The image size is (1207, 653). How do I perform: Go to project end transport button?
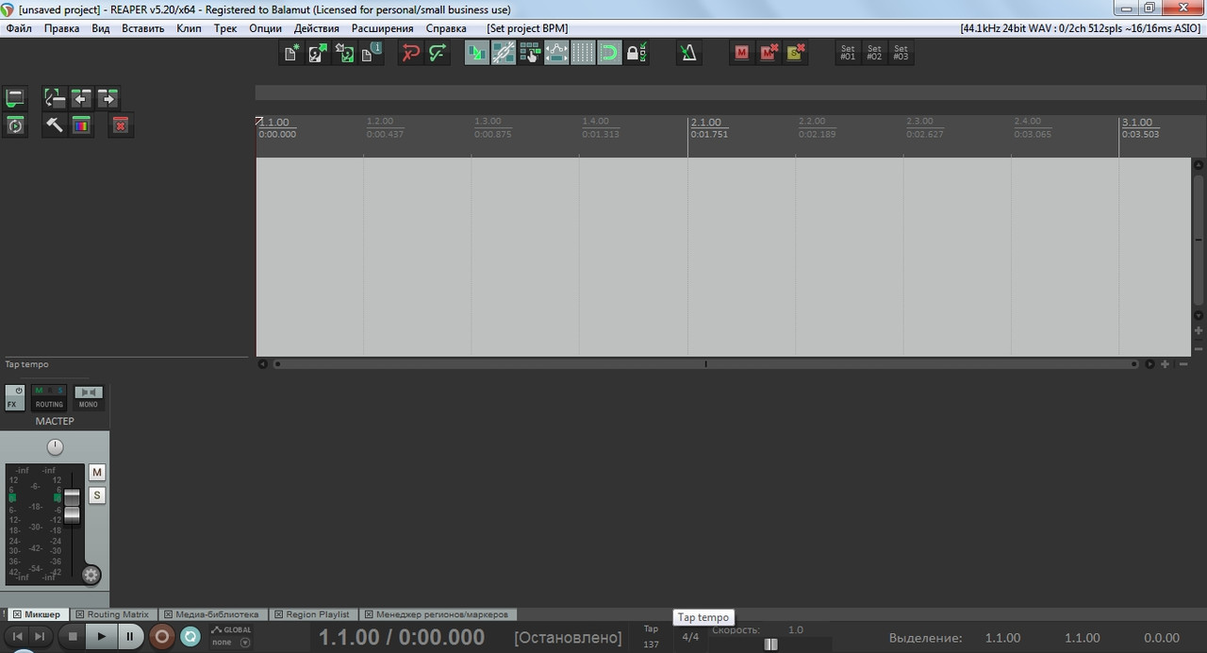tap(40, 637)
